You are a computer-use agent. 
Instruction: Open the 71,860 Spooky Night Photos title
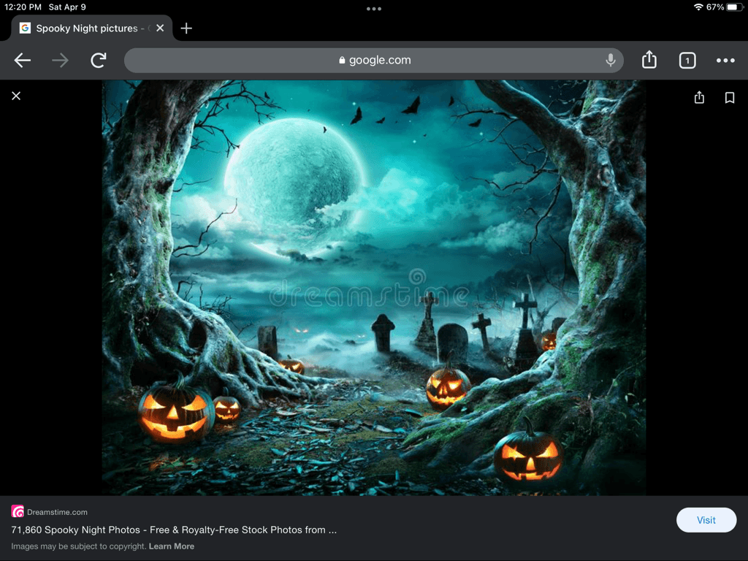[174, 530]
